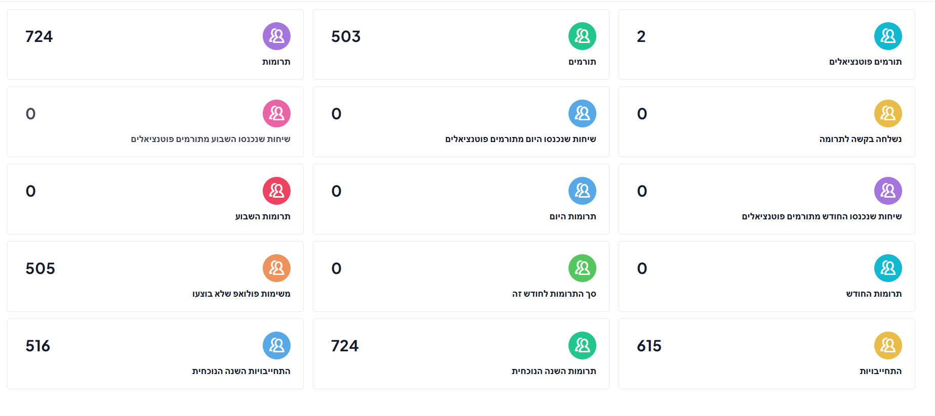This screenshot has height=416, width=935.
Task: Click the 516 current-year commitments count
Action: (x=38, y=346)
